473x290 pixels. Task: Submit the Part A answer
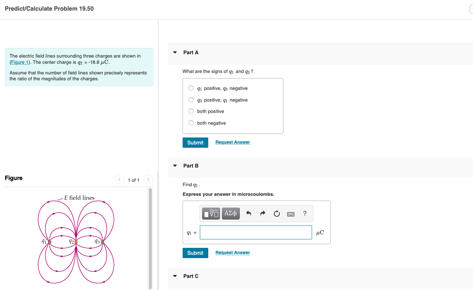click(195, 143)
